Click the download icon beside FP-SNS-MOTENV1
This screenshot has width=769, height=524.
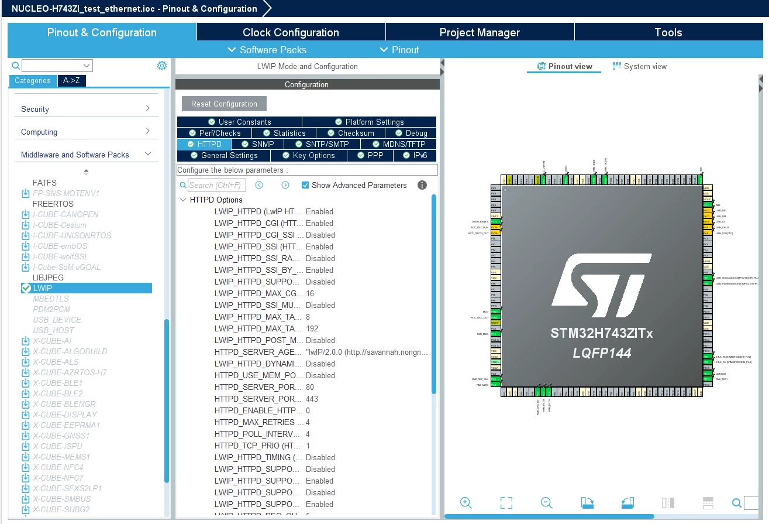pyautogui.click(x=26, y=193)
